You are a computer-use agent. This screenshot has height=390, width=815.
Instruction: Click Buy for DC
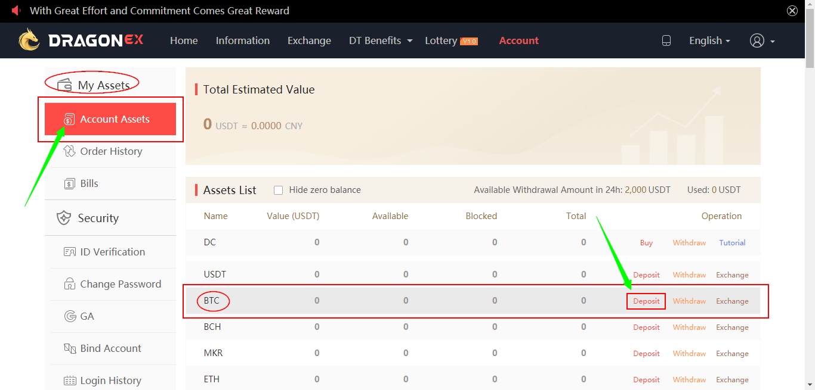coord(646,243)
